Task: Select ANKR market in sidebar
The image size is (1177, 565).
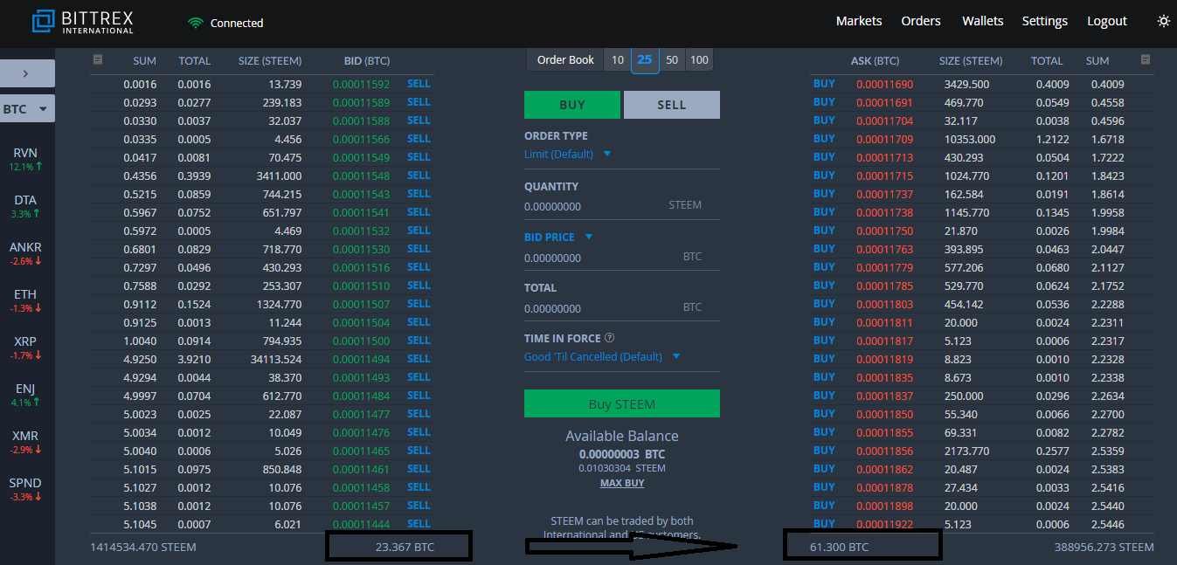Action: pos(25,252)
